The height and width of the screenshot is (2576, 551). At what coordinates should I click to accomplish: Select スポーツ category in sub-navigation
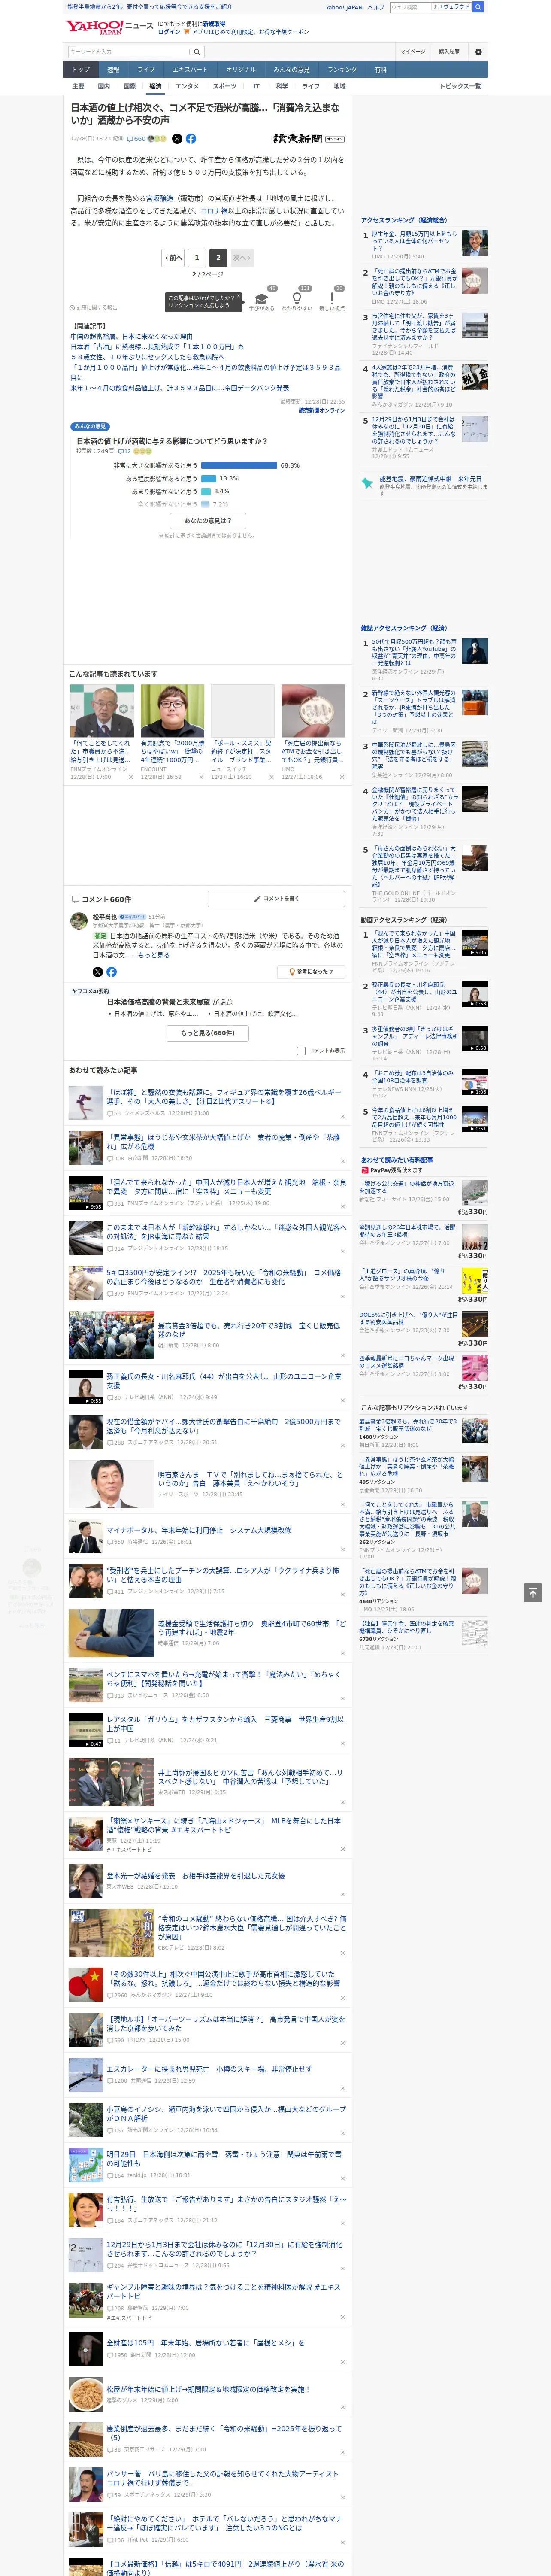tap(225, 86)
